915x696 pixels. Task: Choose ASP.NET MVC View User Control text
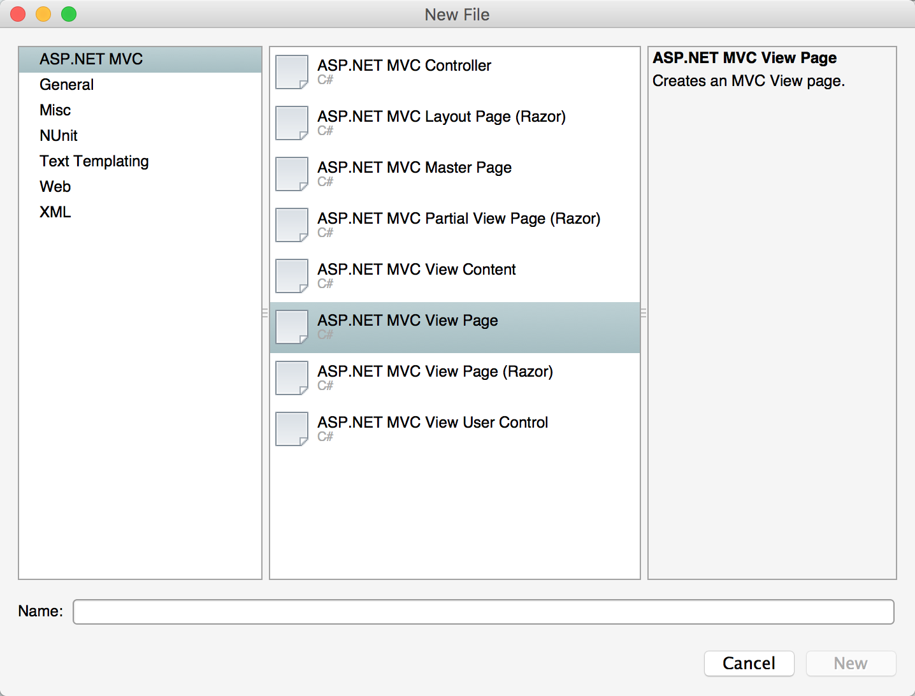pos(433,423)
